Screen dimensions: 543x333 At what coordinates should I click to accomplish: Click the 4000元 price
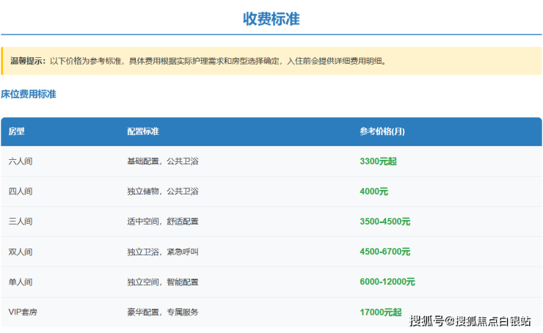[x=373, y=191]
